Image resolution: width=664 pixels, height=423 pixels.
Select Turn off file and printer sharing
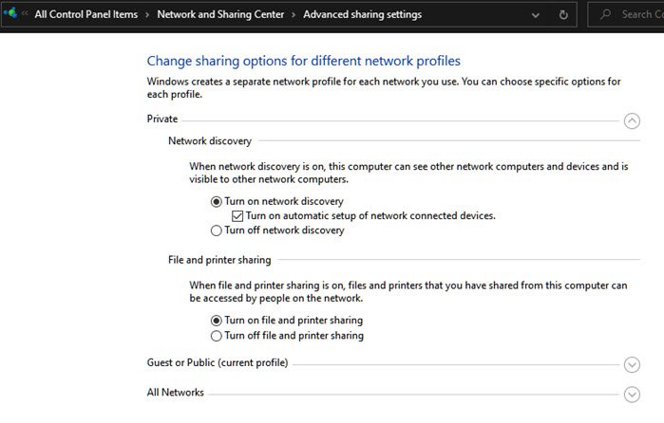click(217, 336)
